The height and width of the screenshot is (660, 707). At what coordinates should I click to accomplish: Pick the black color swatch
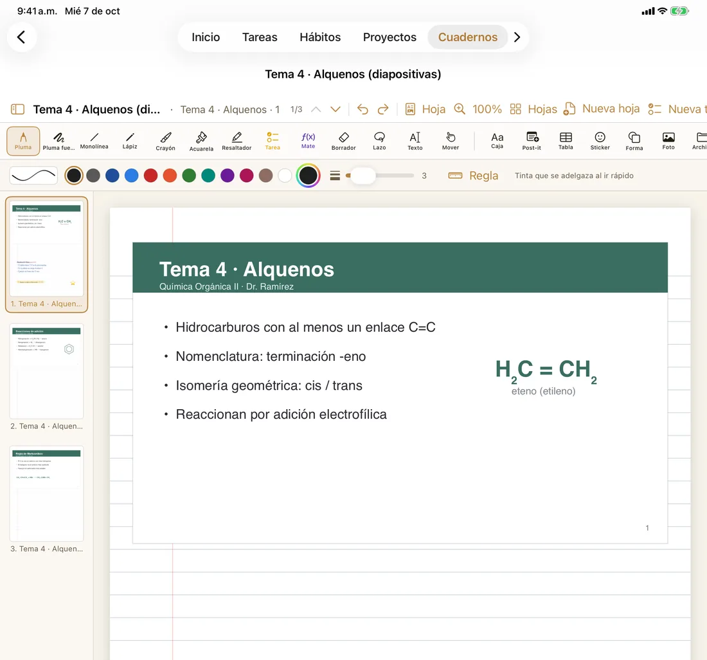74,176
